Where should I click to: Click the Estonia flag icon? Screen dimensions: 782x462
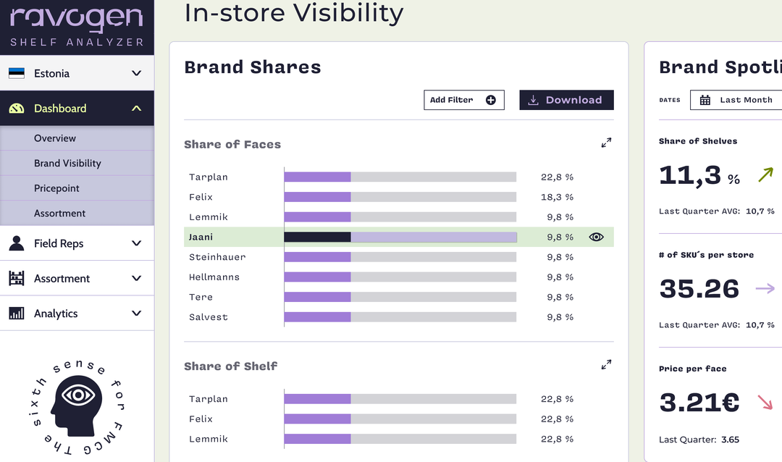(17, 73)
